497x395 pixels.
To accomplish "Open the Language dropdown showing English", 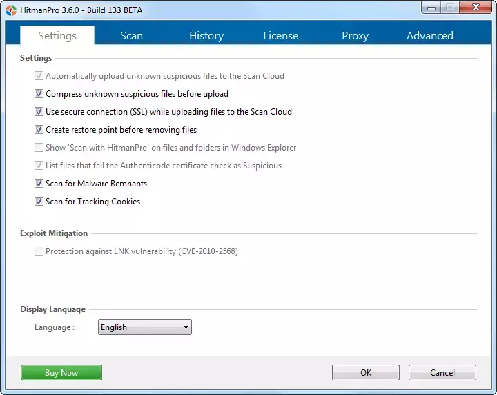I will tap(145, 327).
